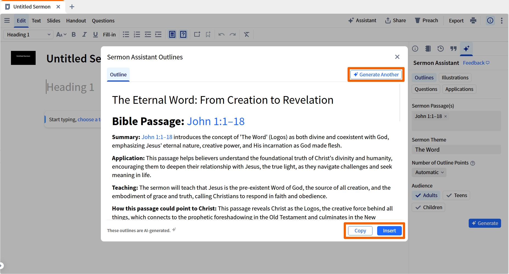This screenshot has height=274, width=509.
Task: Redo the last action
Action: [x=233, y=34]
